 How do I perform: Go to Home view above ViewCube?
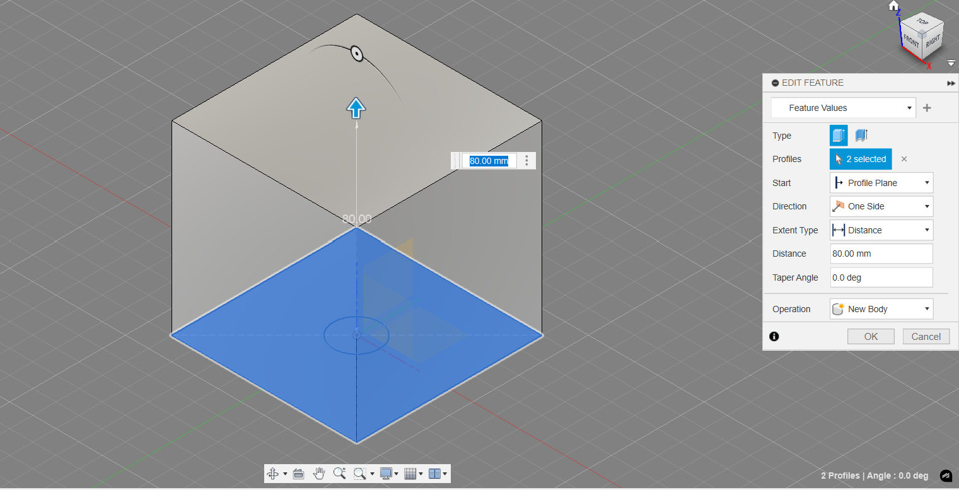click(x=893, y=6)
